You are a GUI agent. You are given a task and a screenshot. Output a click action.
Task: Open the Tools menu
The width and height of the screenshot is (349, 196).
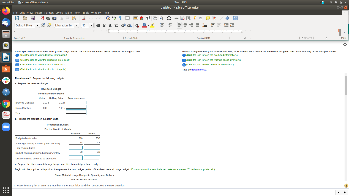click(86, 13)
